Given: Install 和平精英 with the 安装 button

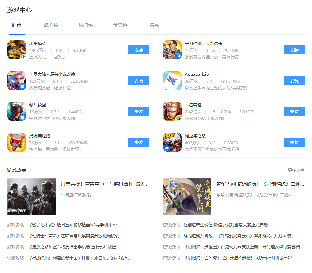Looking at the screenshot, I should tap(138, 50).
